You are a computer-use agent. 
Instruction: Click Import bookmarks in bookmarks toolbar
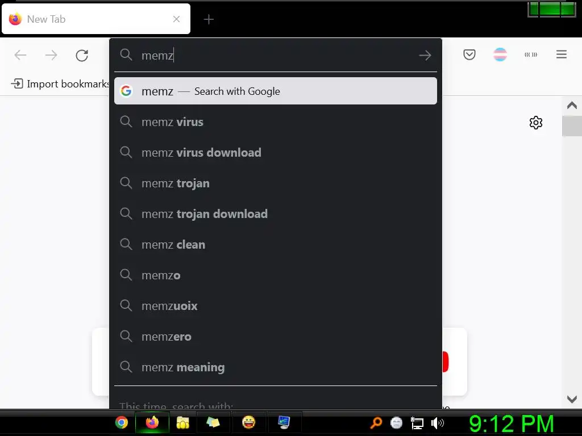[60, 84]
